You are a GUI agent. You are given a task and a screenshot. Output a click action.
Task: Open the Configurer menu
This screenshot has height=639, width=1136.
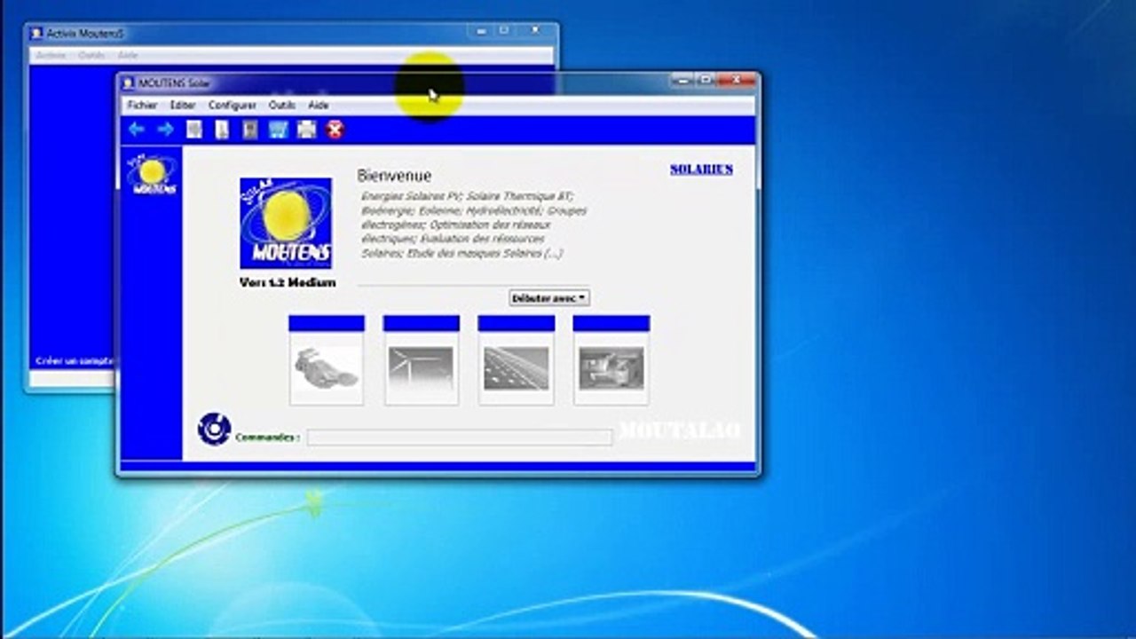point(233,105)
